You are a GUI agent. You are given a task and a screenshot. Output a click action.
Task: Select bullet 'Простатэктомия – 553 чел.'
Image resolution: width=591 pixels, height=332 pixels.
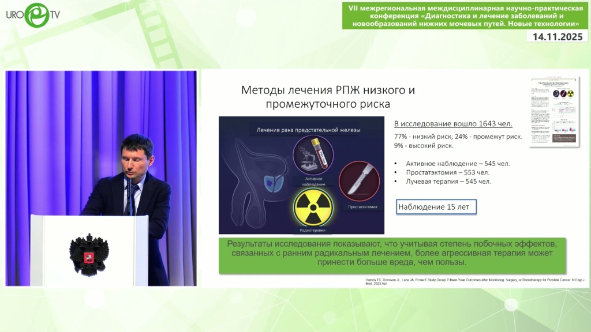click(447, 172)
